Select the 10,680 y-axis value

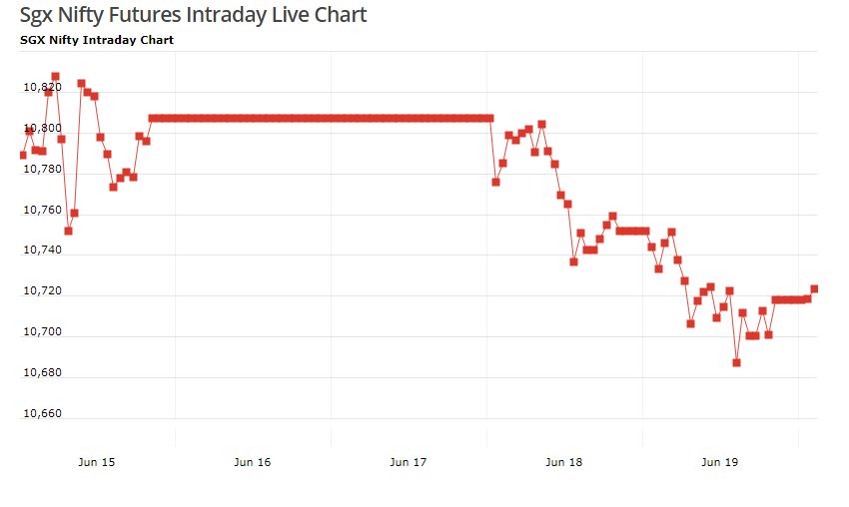(x=42, y=373)
